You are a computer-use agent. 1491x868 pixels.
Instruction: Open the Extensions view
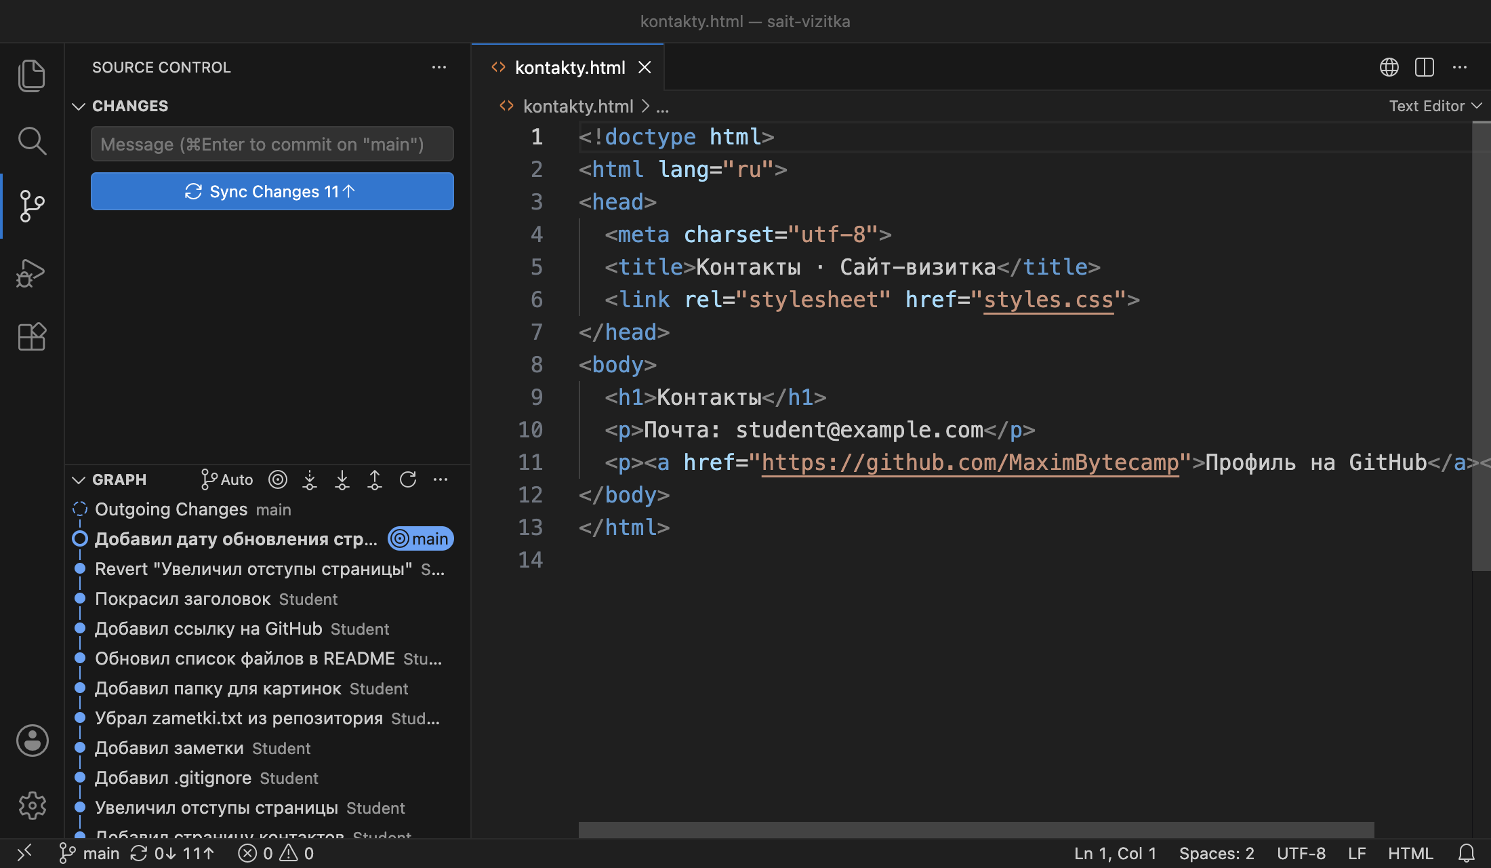coord(32,337)
